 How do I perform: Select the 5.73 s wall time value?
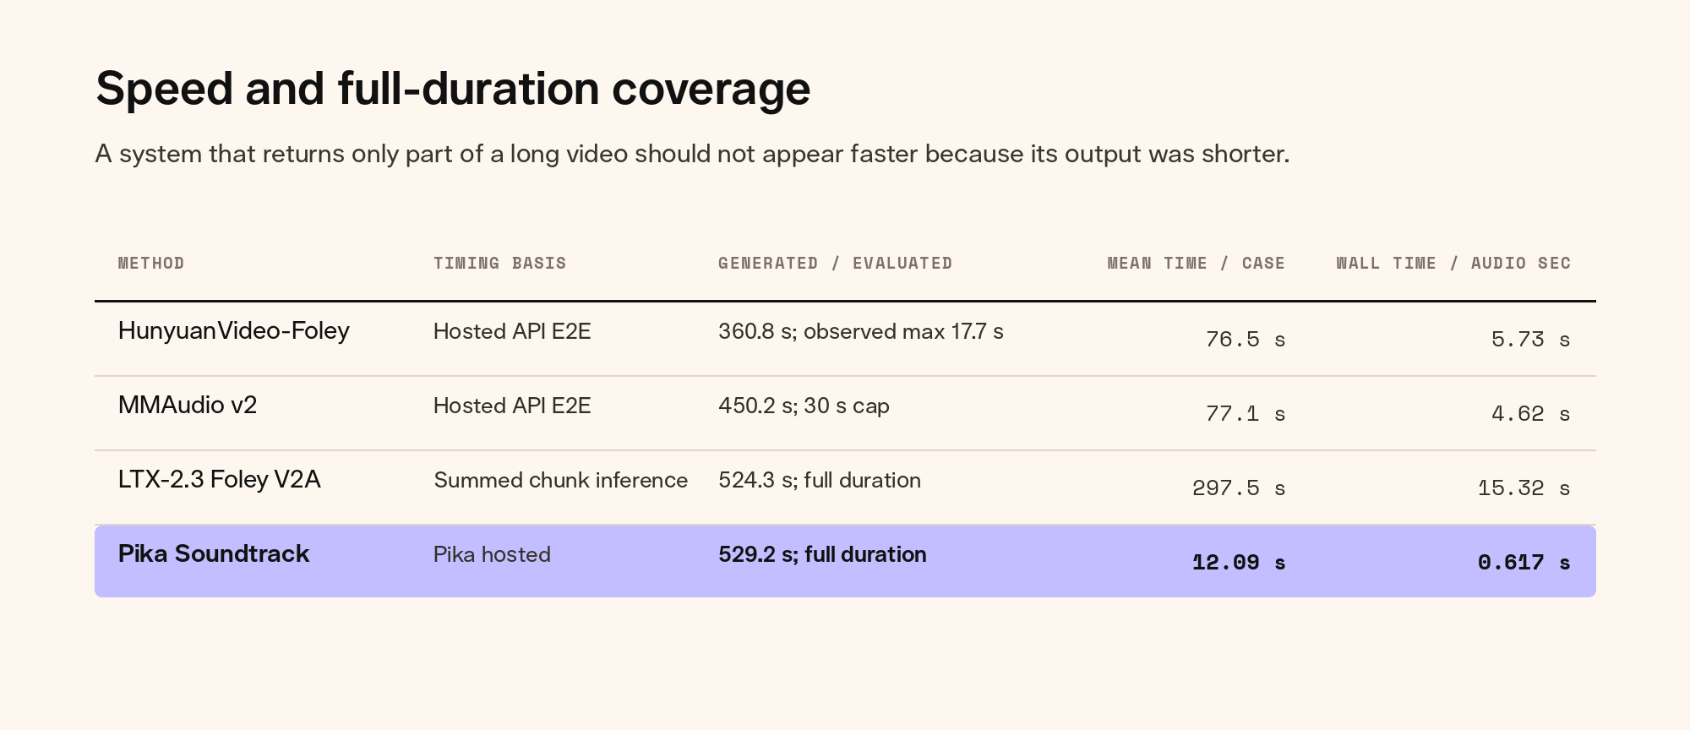point(1531,340)
